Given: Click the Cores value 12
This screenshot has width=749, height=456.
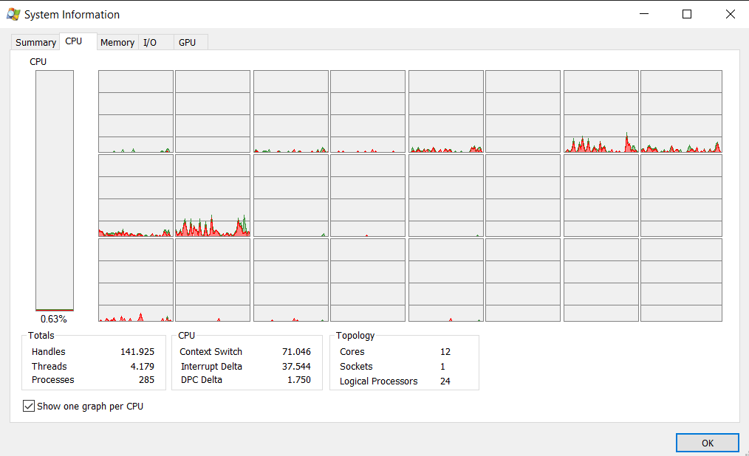Looking at the screenshot, I should [x=445, y=351].
